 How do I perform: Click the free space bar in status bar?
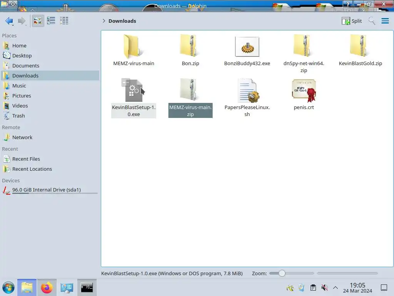coord(347,273)
